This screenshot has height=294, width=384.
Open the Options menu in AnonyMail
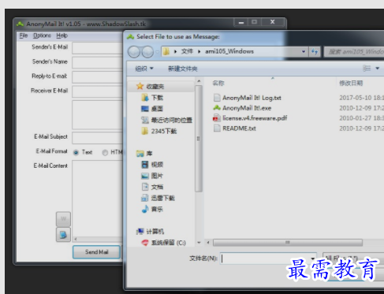coord(42,35)
